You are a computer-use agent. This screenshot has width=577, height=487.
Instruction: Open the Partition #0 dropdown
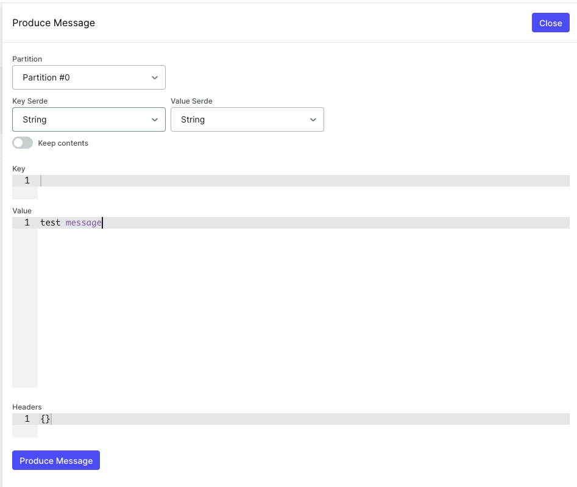click(x=89, y=77)
